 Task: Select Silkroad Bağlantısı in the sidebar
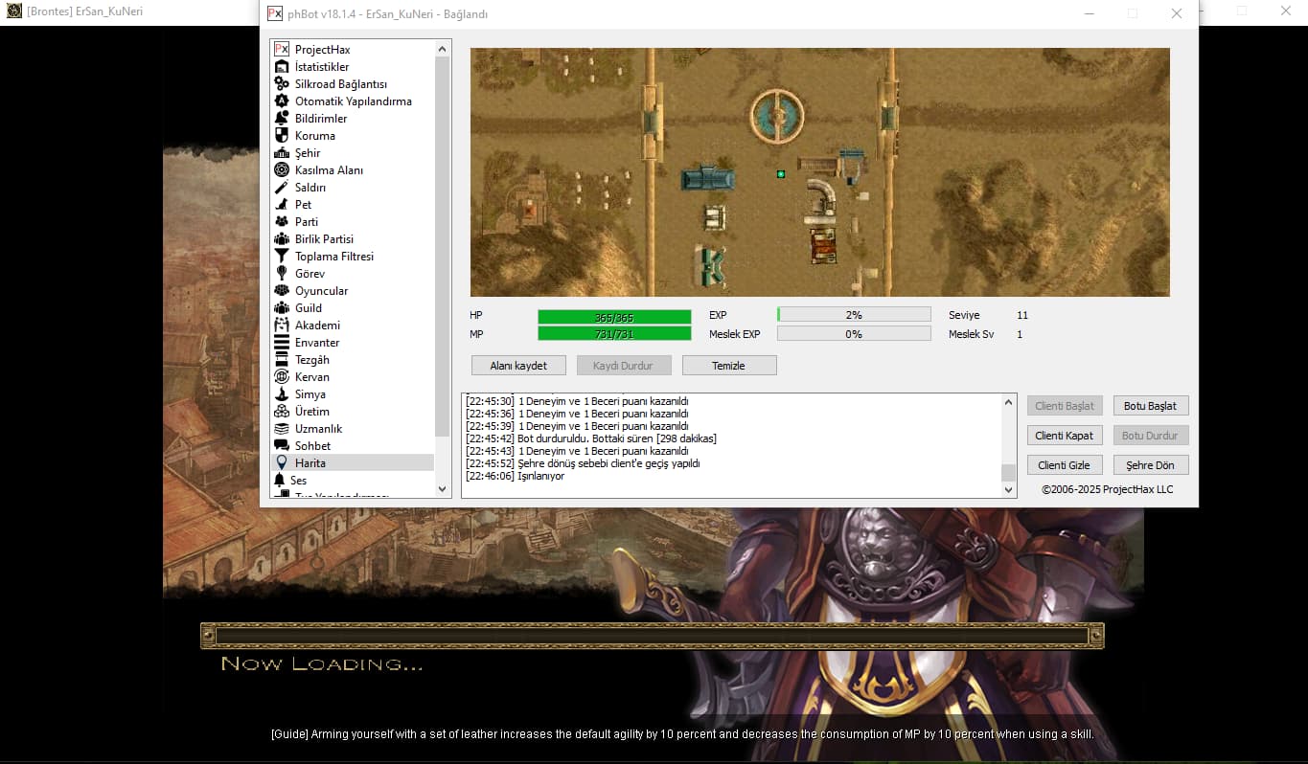[x=340, y=84]
